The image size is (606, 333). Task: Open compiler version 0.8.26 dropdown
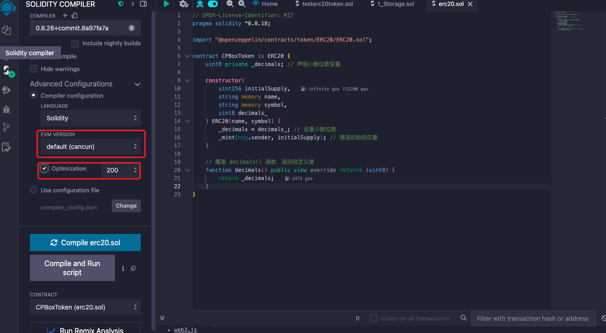tap(85, 28)
